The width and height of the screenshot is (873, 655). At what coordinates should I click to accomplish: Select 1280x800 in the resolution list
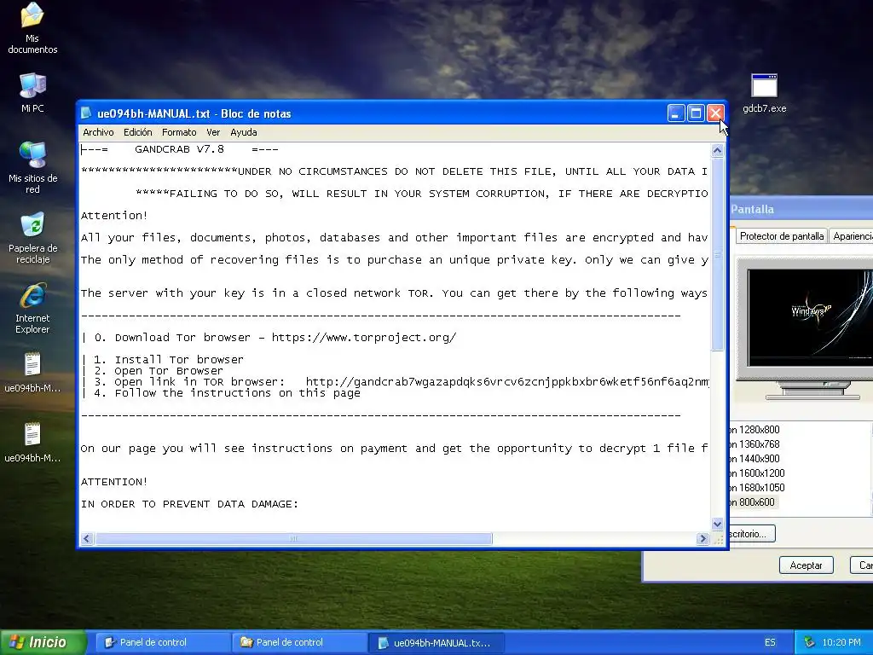pyautogui.click(x=754, y=430)
